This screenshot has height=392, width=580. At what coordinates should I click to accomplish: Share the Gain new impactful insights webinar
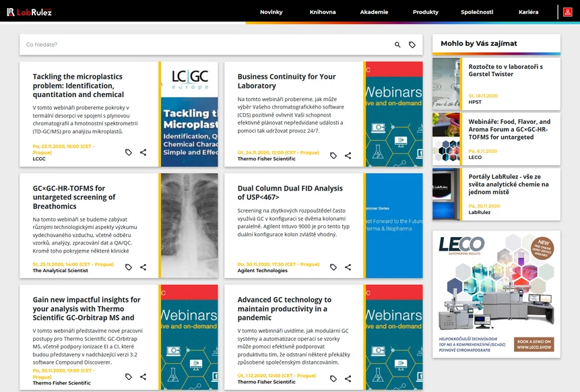tap(143, 377)
